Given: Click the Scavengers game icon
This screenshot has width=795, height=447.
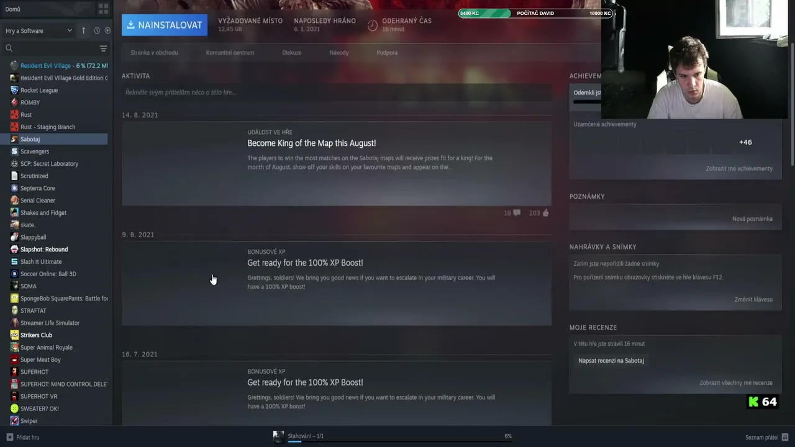Looking at the screenshot, I should click(14, 151).
